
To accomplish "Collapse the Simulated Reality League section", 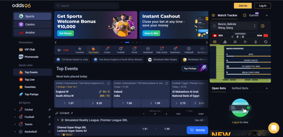I will click(58, 120).
